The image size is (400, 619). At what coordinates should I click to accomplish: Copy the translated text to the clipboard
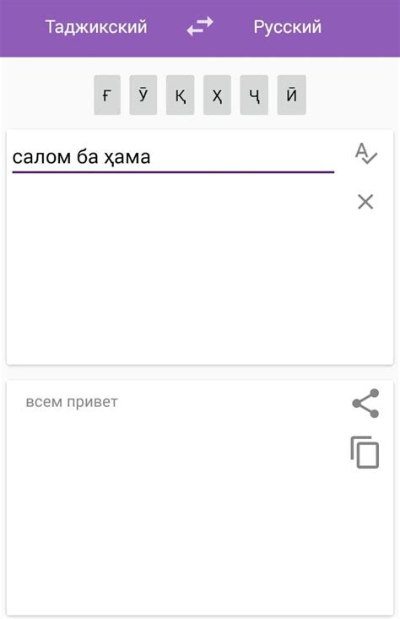(365, 453)
